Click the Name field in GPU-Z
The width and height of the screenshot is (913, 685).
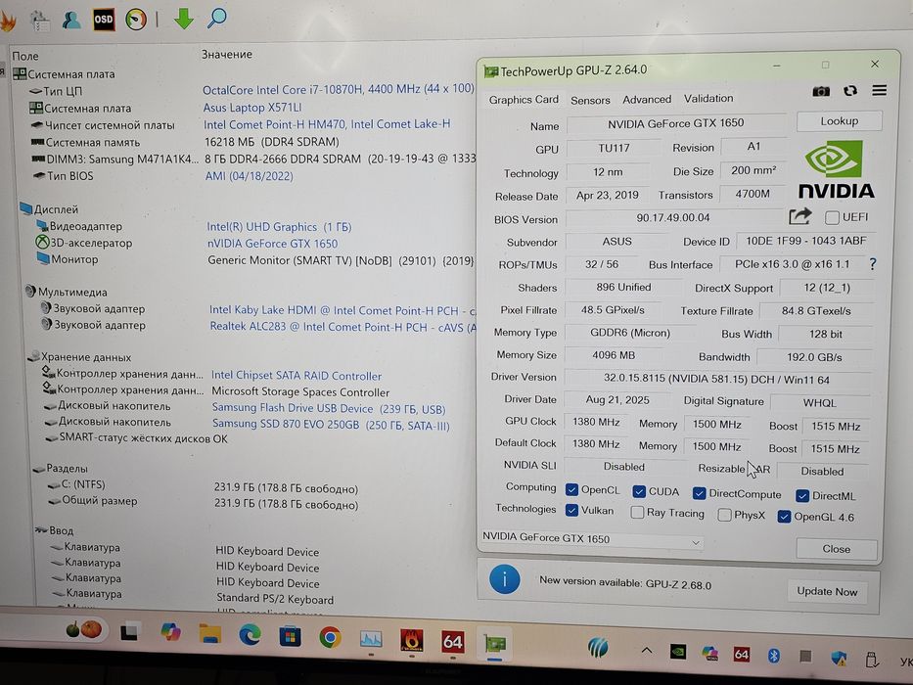pos(675,123)
